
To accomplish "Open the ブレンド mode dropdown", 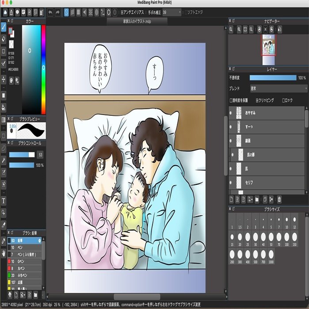I will pyautogui.click(x=278, y=88).
